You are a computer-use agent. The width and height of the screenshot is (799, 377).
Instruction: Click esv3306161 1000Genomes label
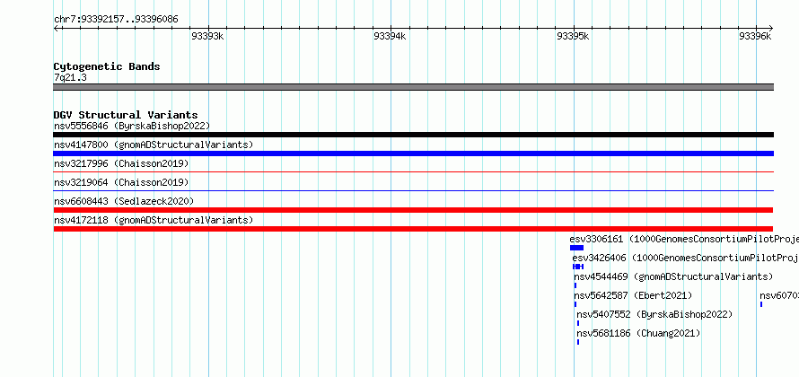(x=684, y=239)
